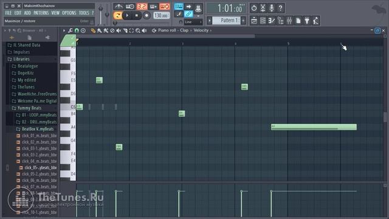The height and width of the screenshot is (219, 389).
Task: Select the Delete tool
Action: click(106, 30)
